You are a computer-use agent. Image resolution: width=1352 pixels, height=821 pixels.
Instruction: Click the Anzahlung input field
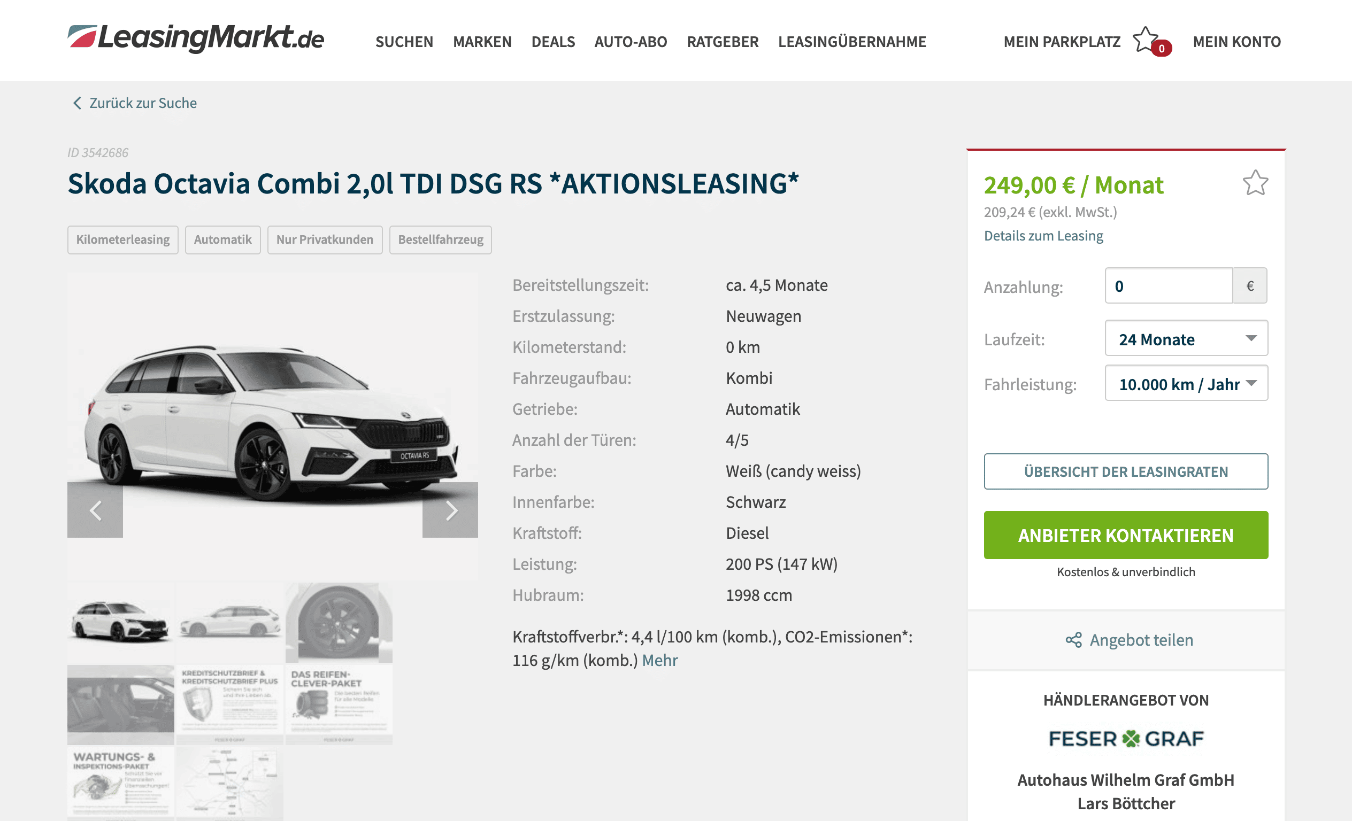[1169, 285]
